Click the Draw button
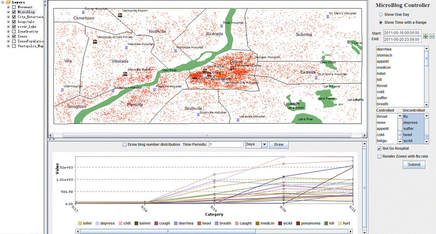The height and width of the screenshot is (234, 436). (x=279, y=145)
